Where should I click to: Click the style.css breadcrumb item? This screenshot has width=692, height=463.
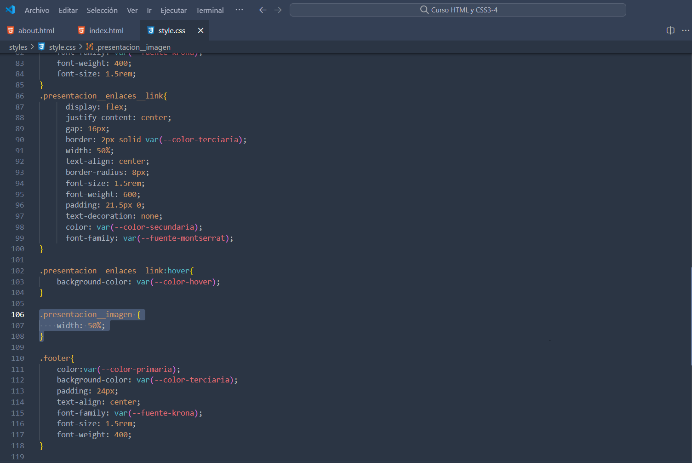62,47
